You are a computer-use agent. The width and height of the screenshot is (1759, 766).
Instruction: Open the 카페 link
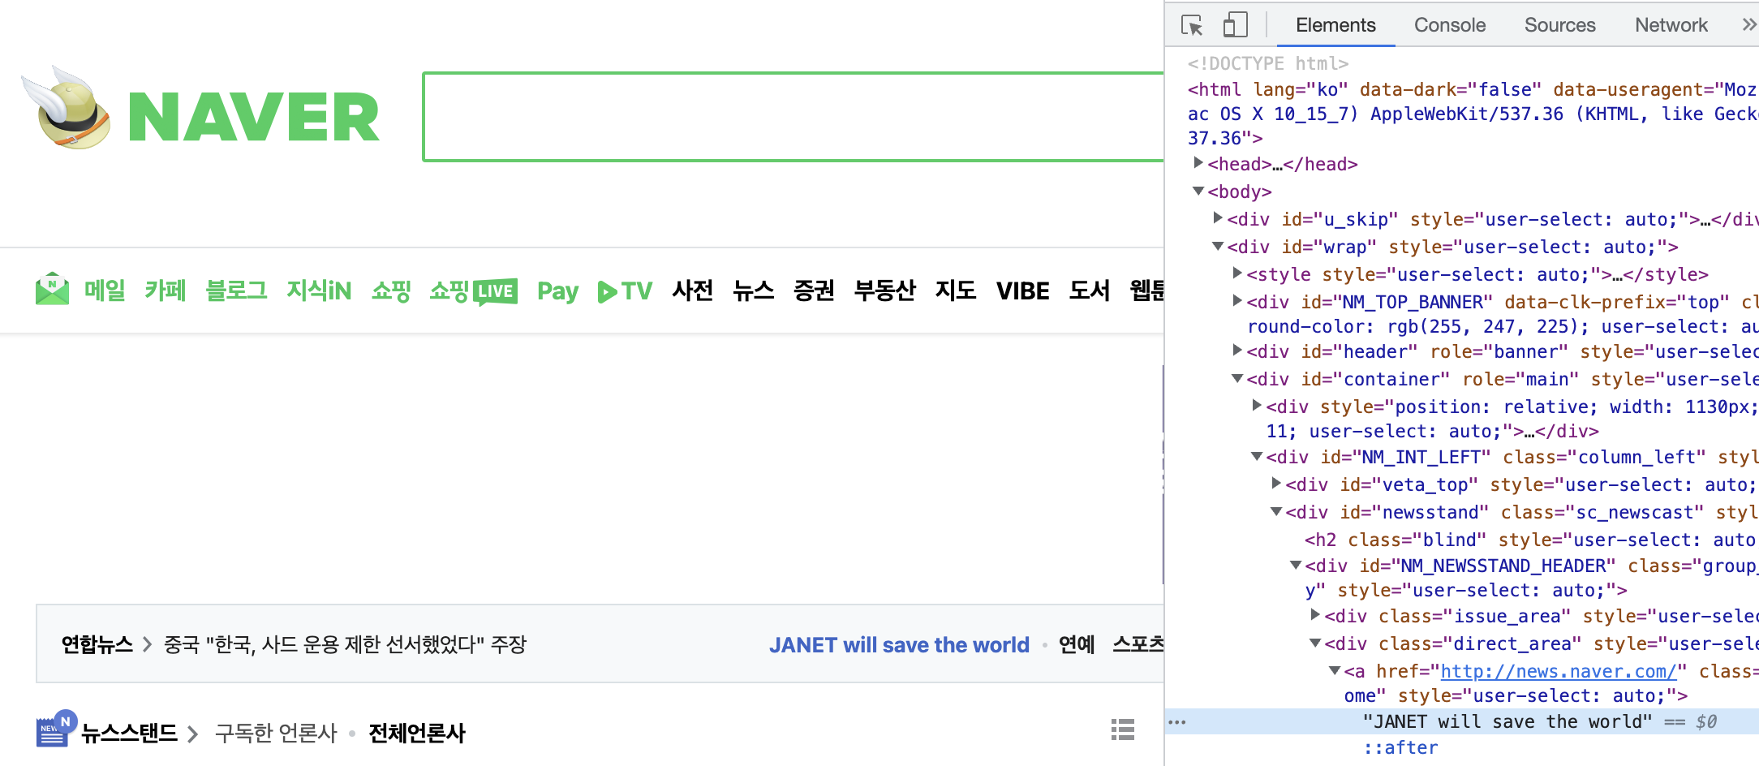coord(166,290)
